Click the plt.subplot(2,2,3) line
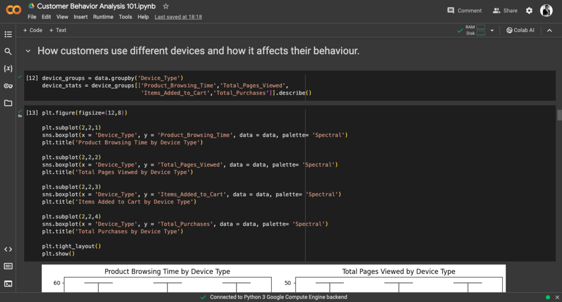Image resolution: width=562 pixels, height=302 pixels. (x=72, y=187)
